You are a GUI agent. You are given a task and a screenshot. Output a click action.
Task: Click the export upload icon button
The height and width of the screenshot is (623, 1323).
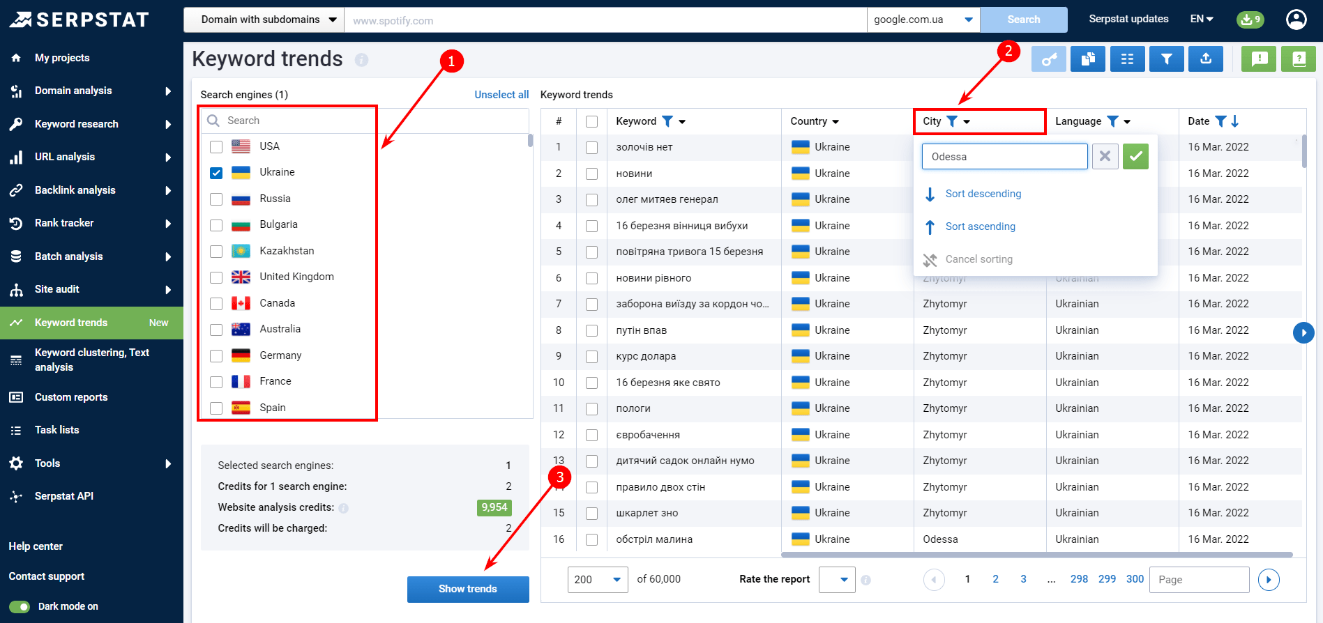pos(1206,59)
